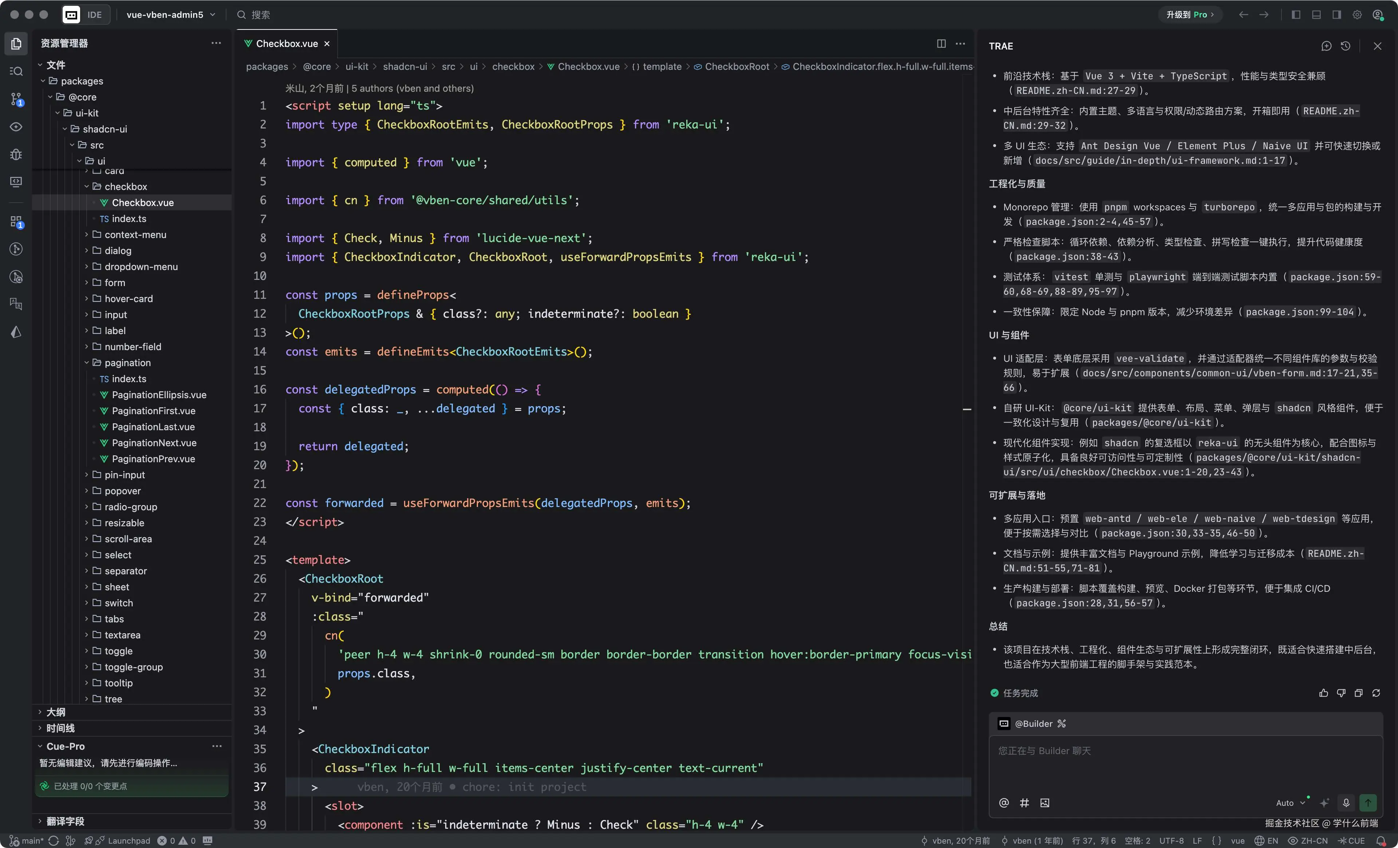1398x848 pixels.
Task: Click the split editor icon
Action: point(941,44)
